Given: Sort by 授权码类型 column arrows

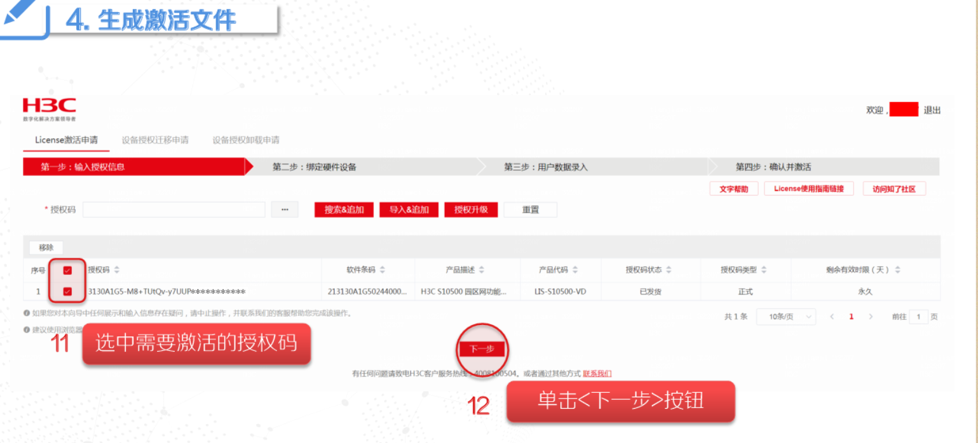Looking at the screenshot, I should (763, 270).
